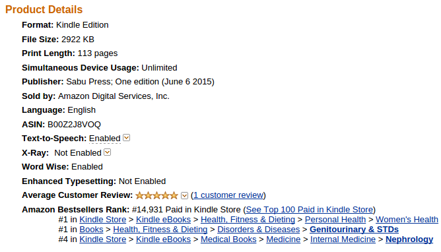441x252 pixels.
Task: Open Health, Fitness & Dieting under Books
Action: [x=160, y=230]
